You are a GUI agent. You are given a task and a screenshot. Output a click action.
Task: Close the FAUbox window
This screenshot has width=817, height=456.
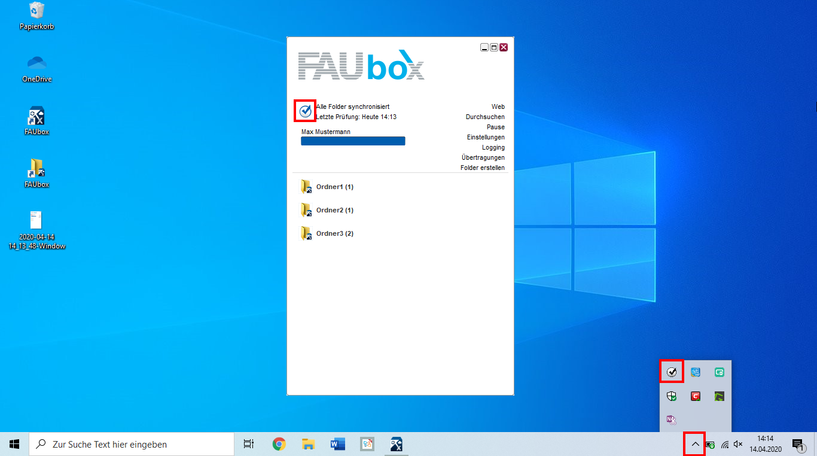[504, 47]
